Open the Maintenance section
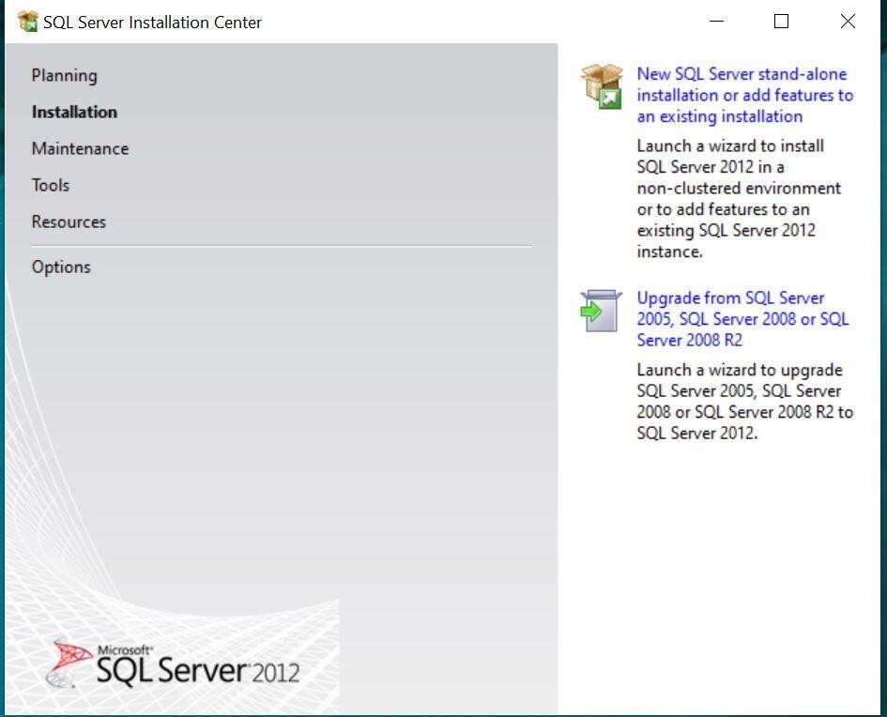The height and width of the screenshot is (717, 887). pos(80,148)
